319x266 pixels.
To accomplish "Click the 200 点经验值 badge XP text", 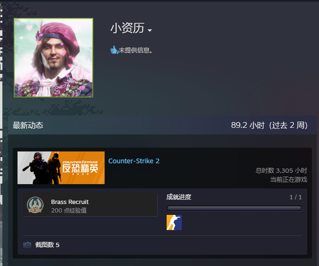I will tap(69, 210).
